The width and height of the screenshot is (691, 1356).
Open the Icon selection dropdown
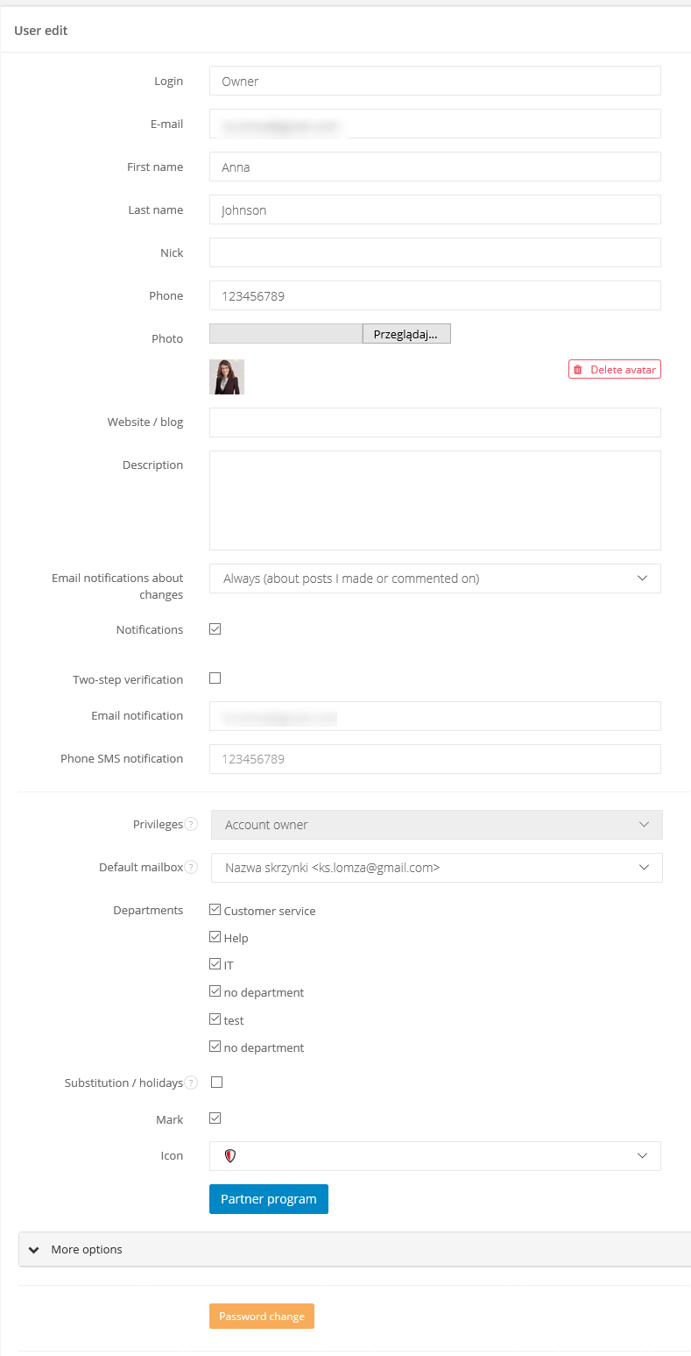click(434, 1156)
